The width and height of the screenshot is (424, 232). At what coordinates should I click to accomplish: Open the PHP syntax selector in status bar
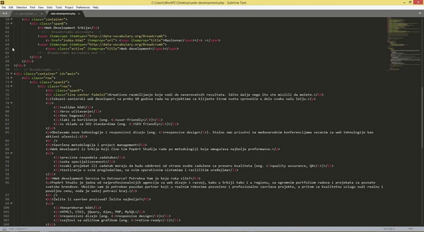(411, 229)
